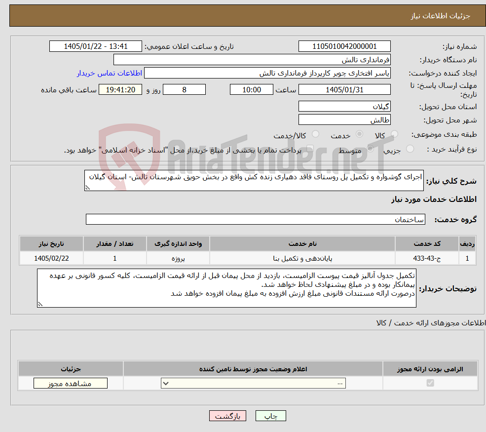
Task: Select the treasury documents payment radio
Action: [310, 149]
